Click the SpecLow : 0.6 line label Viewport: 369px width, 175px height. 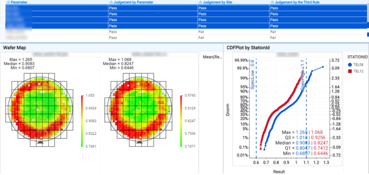tap(252, 79)
